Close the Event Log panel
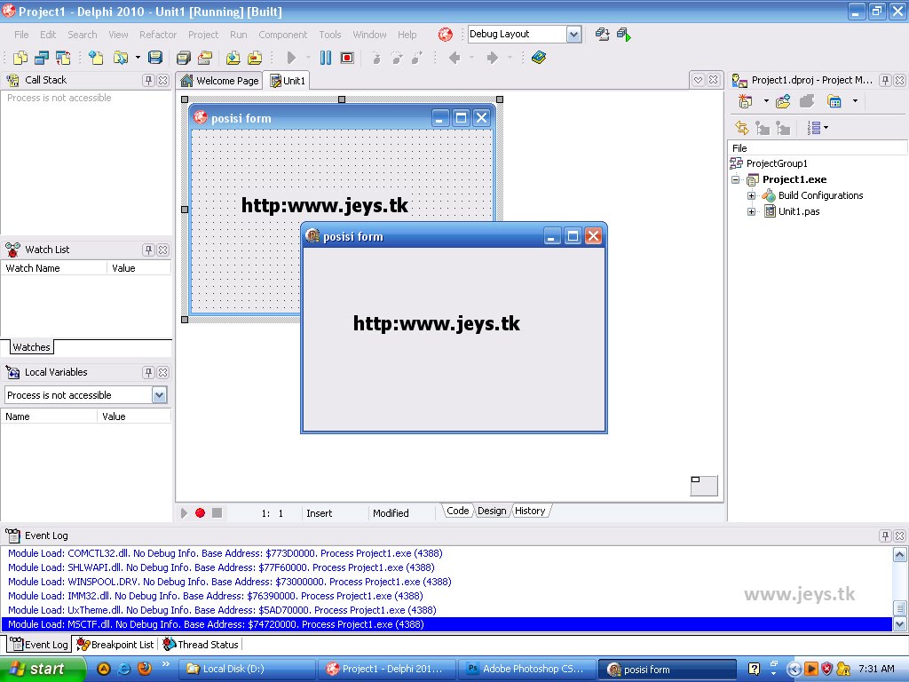The width and height of the screenshot is (909, 682). tap(899, 535)
